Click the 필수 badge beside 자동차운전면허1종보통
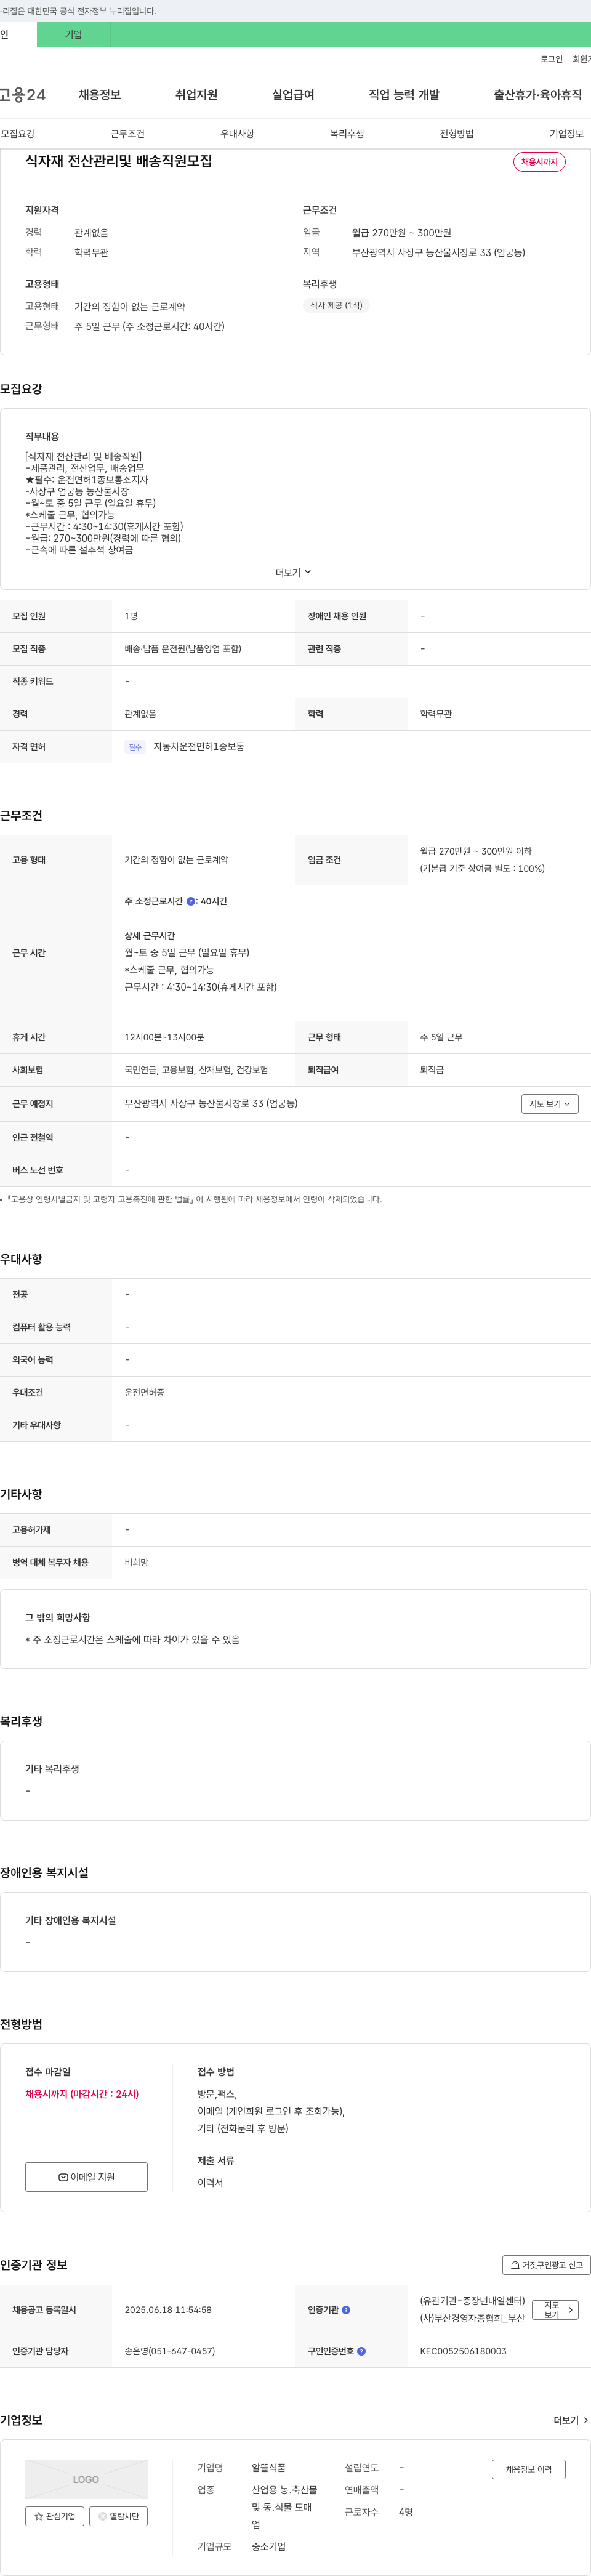 135,747
